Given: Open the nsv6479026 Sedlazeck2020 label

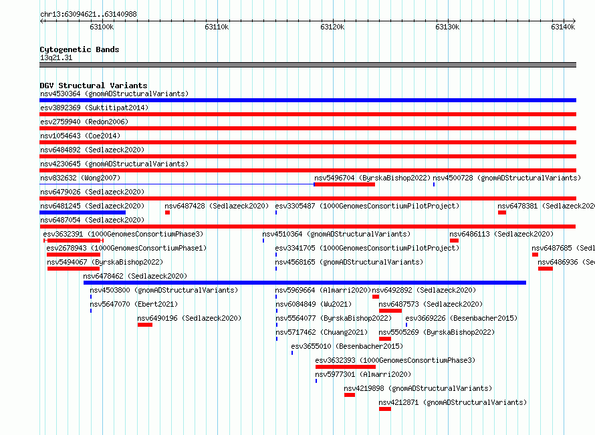Looking at the screenshot, I should coord(92,192).
